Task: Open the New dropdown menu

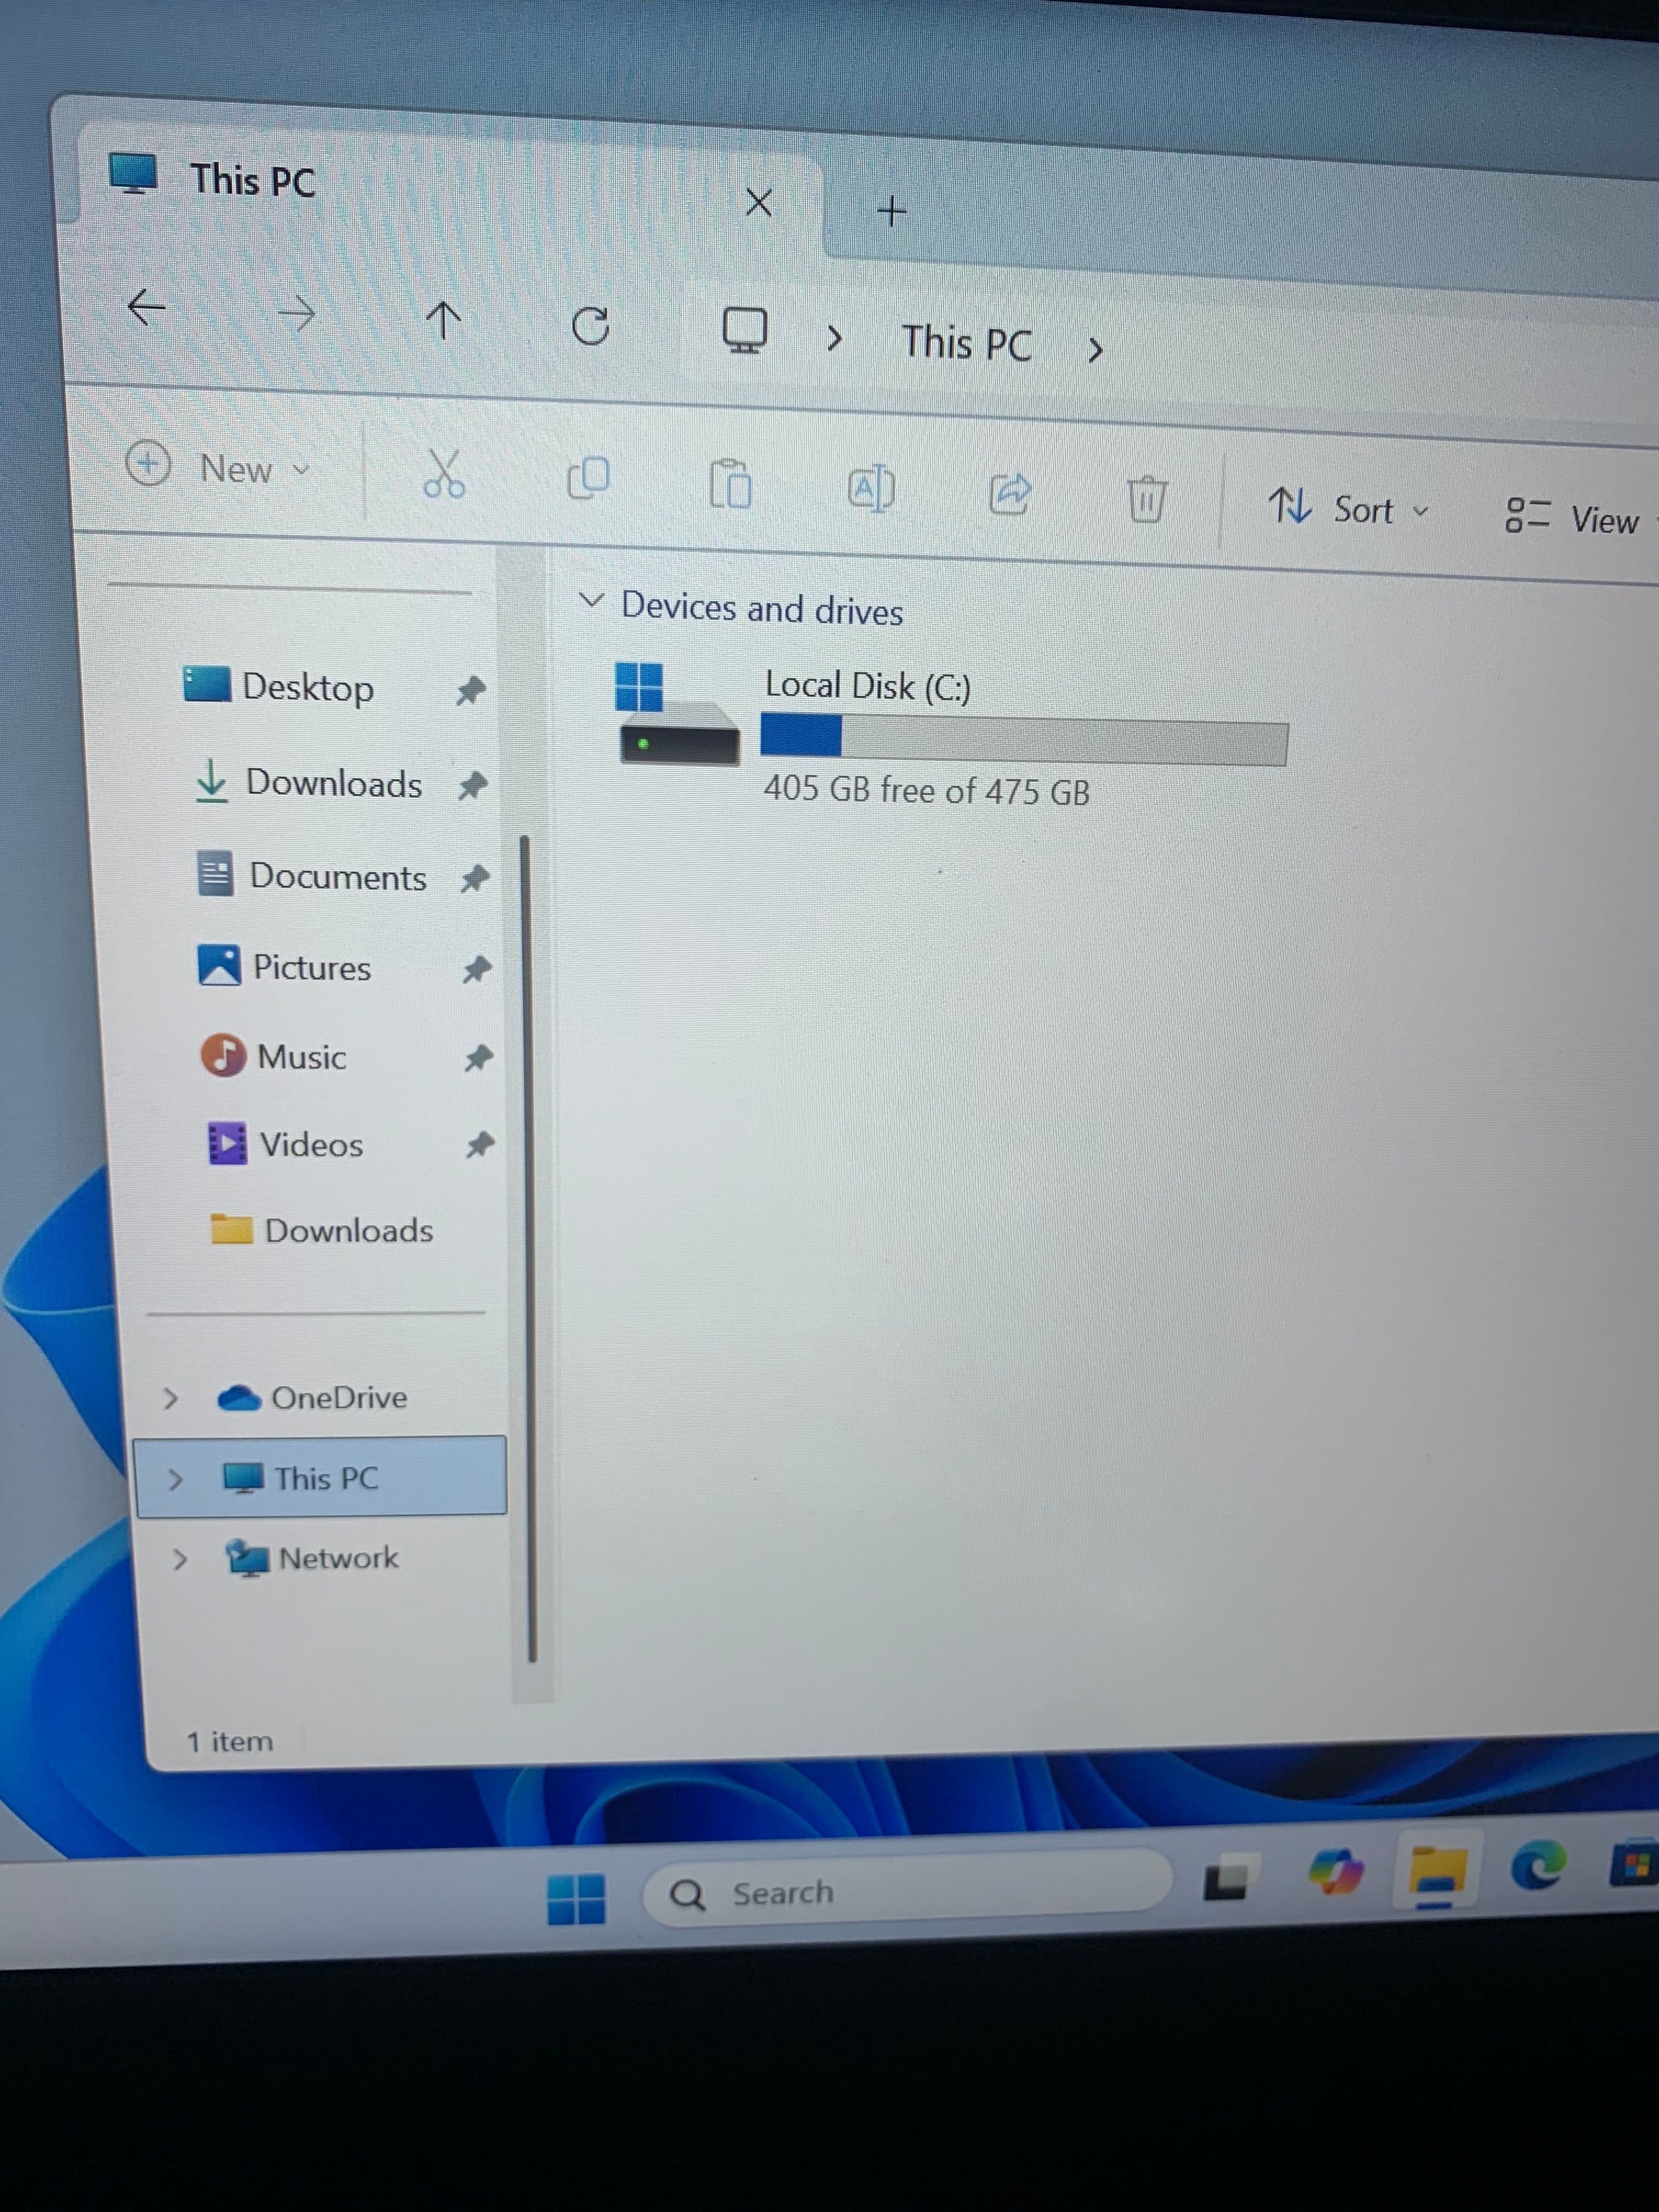Action: (x=218, y=467)
